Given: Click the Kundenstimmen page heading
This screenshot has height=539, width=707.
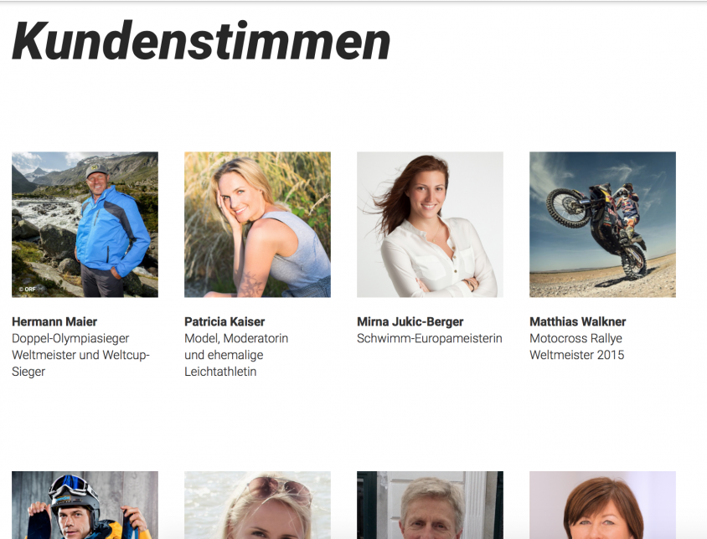Looking at the screenshot, I should 201,42.
